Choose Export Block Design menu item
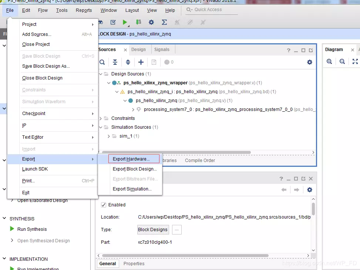Screen dimensions: 360x270 [135, 169]
